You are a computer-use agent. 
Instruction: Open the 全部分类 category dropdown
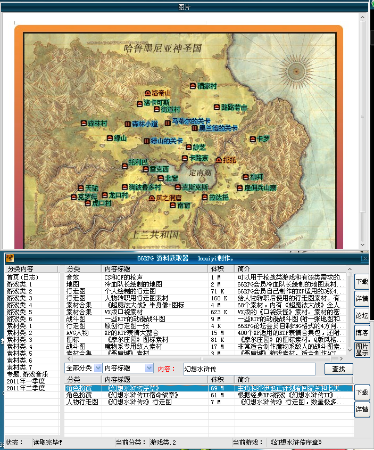98,368
